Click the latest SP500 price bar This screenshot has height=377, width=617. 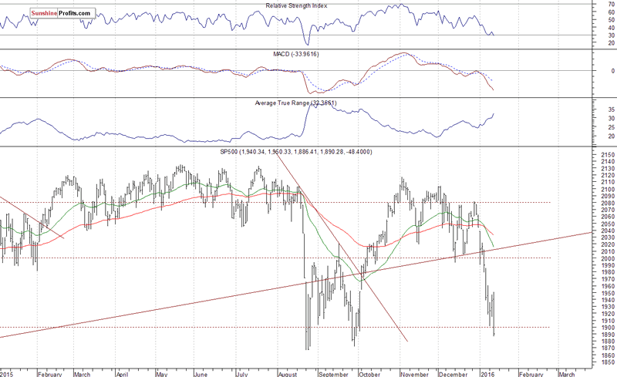(x=494, y=314)
